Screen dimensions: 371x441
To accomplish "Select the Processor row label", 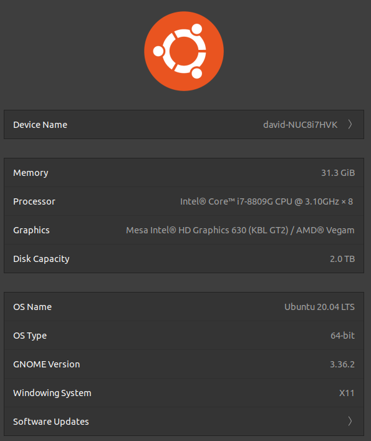I will coord(34,201).
